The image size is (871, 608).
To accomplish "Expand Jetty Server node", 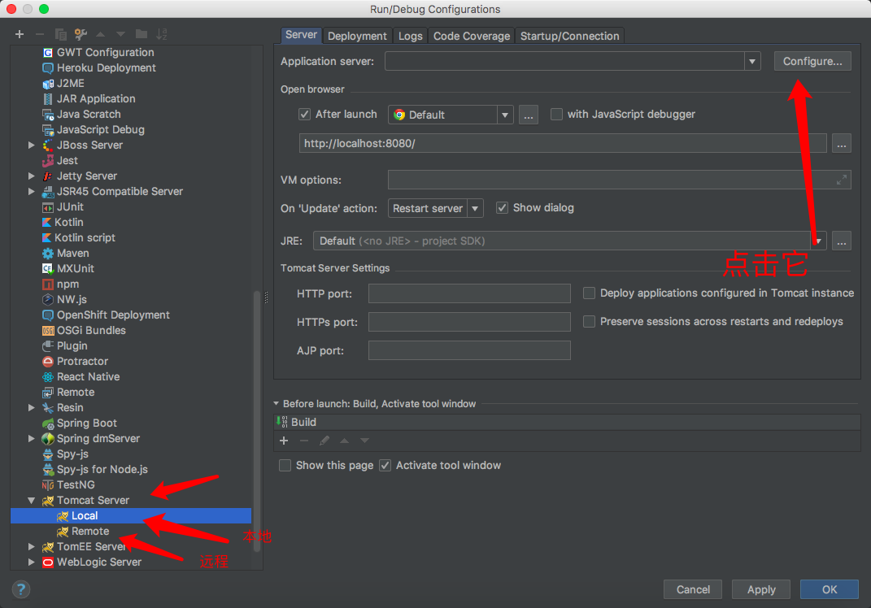I will [32, 176].
